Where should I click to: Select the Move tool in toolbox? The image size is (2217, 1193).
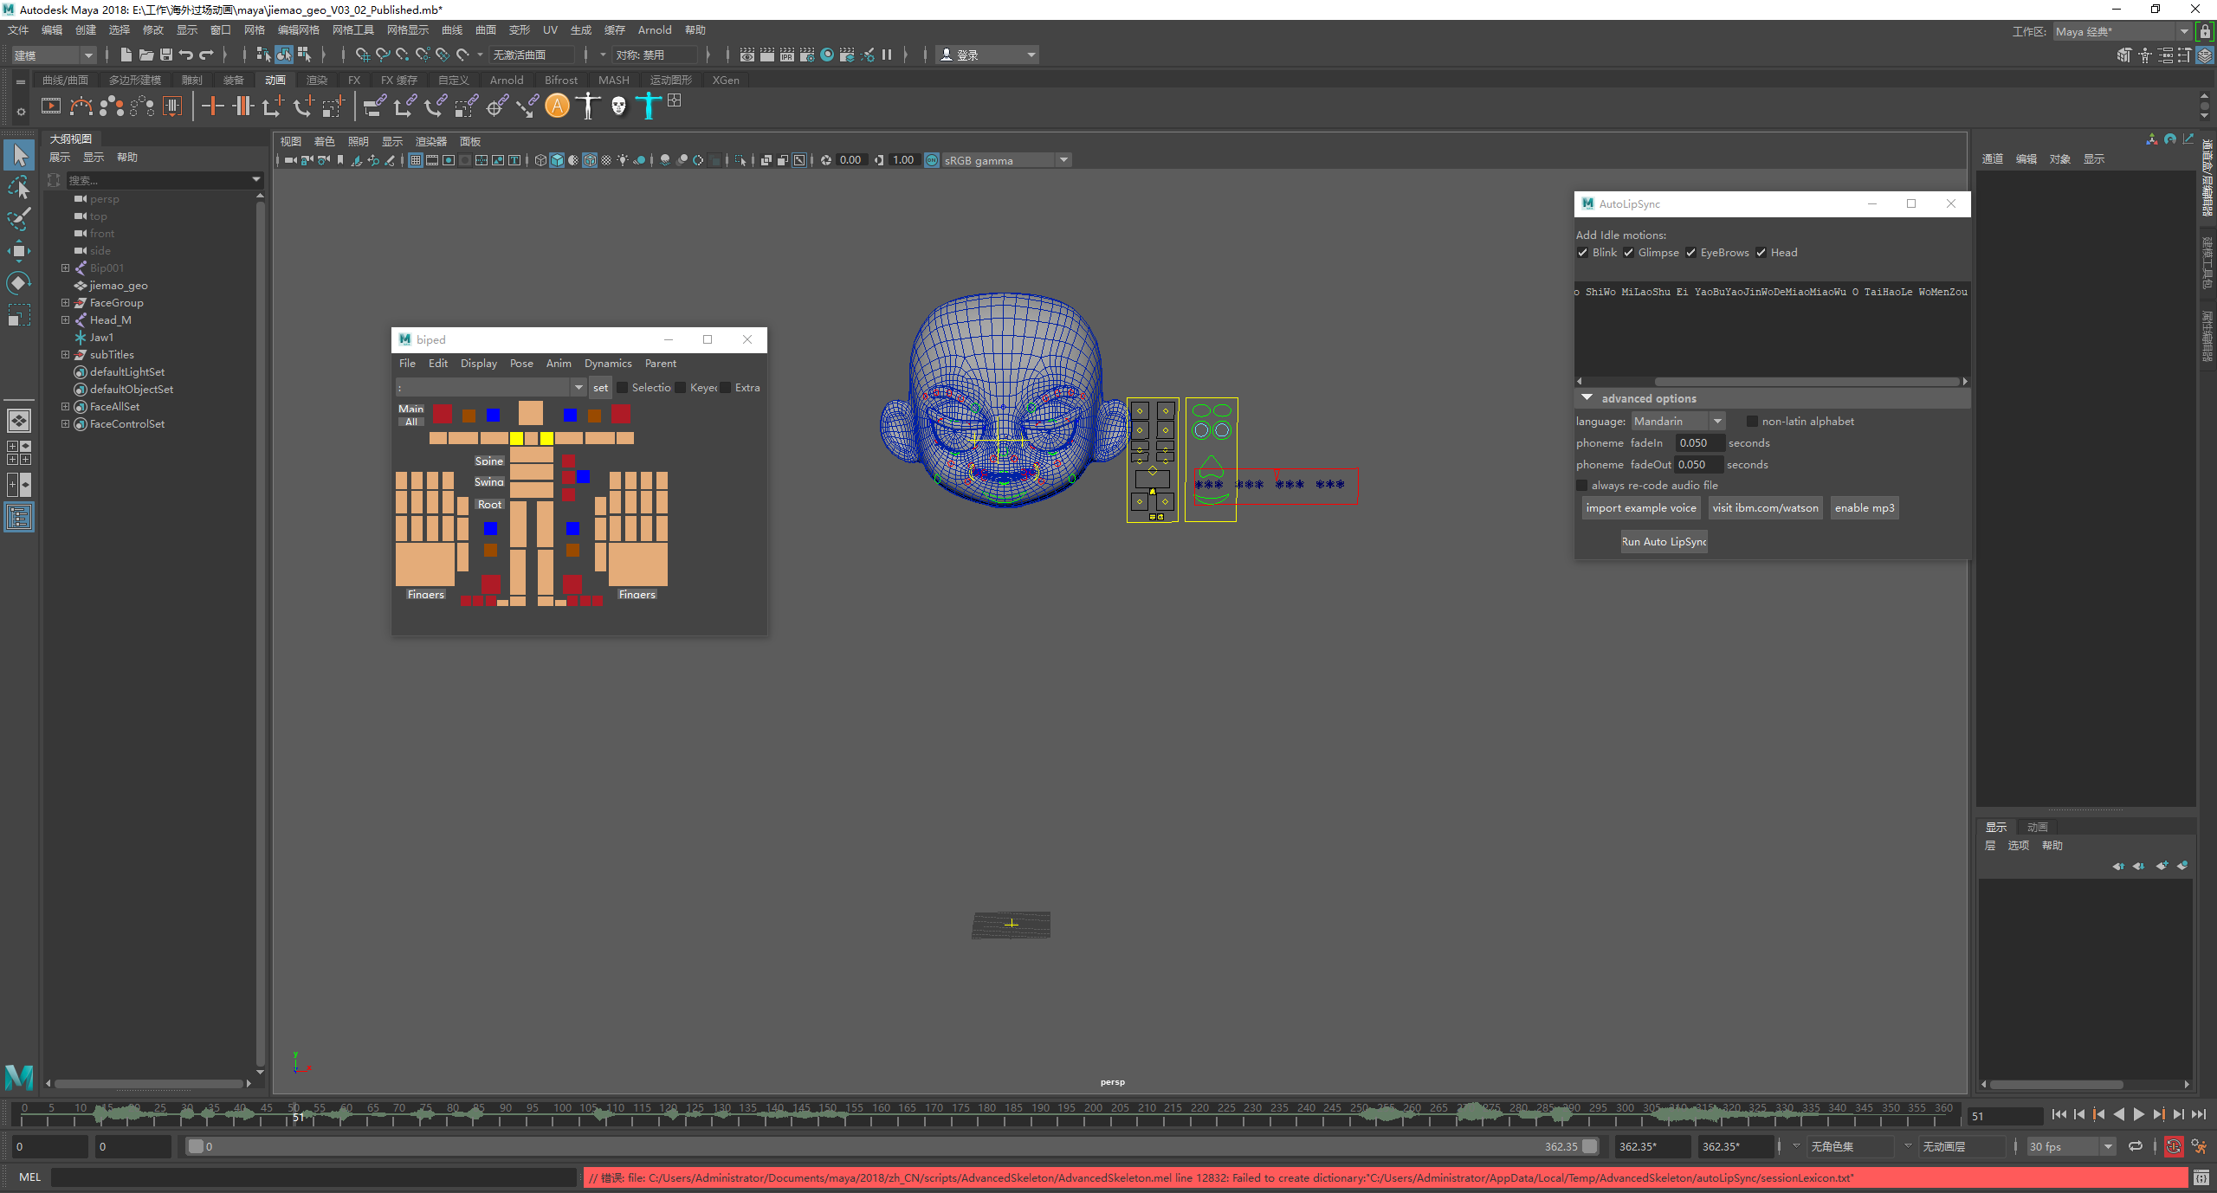(19, 251)
